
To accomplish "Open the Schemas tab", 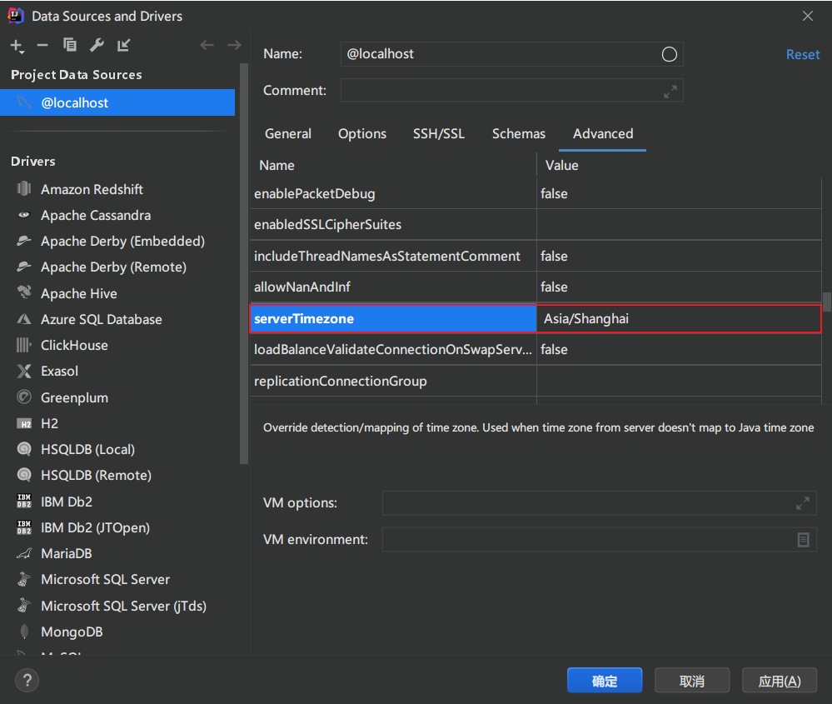I will point(518,133).
